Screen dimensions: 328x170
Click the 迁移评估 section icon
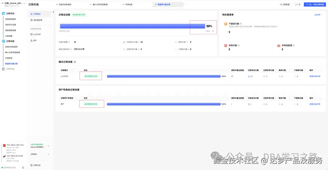pos(3,13)
